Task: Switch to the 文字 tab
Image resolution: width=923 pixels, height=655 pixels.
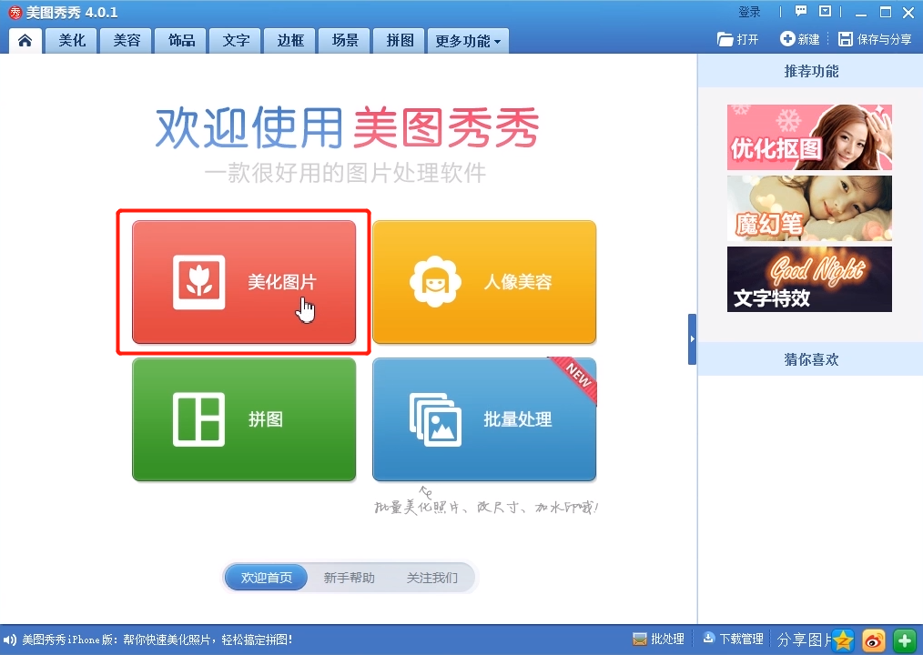Action: click(x=235, y=40)
